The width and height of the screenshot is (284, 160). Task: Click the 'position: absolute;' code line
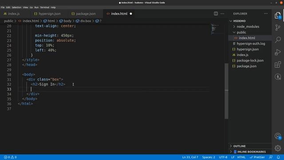(55, 40)
